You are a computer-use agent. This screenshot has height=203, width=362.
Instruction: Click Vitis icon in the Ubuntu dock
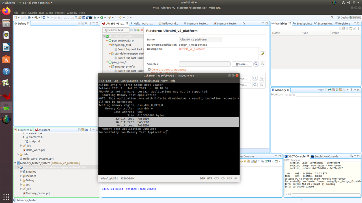tap(6, 95)
